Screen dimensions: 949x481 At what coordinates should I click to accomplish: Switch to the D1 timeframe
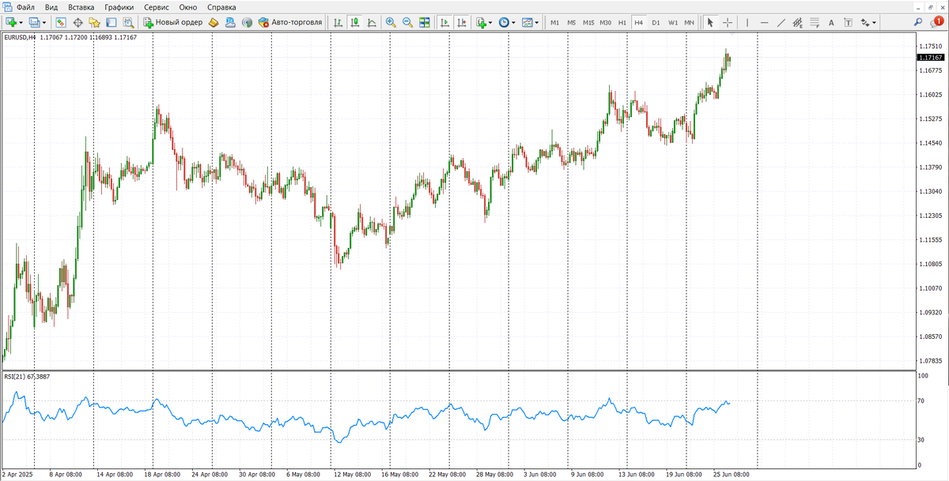click(x=656, y=22)
